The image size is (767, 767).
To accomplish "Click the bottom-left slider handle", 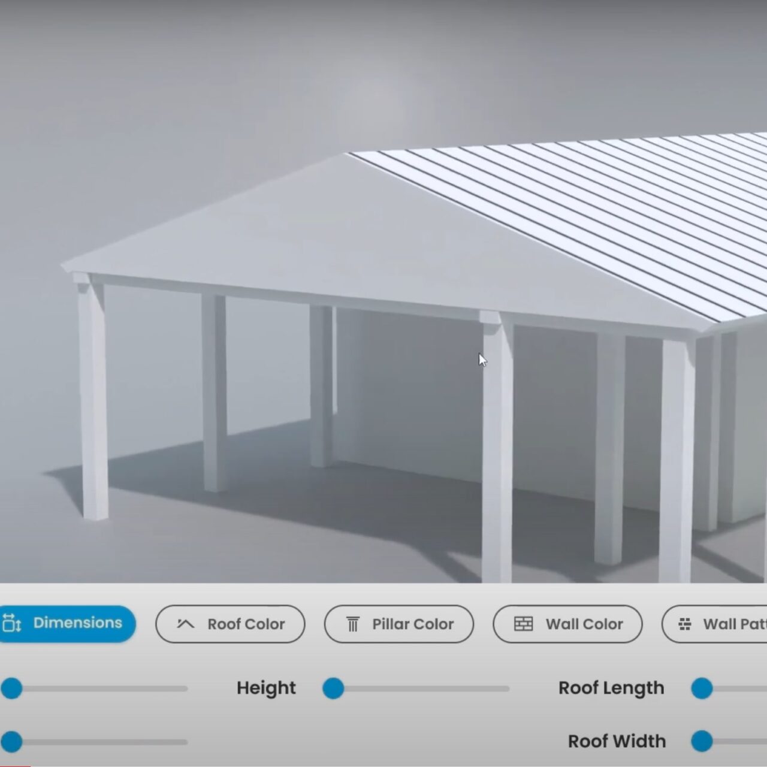I will click(x=13, y=741).
